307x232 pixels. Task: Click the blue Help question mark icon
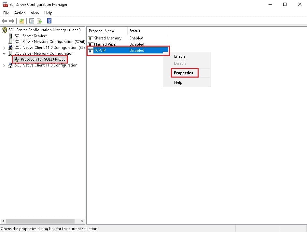pyautogui.click(x=49, y=21)
